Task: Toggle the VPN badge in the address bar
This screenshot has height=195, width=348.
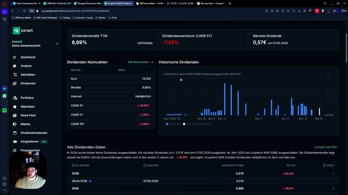Action: [32, 11]
